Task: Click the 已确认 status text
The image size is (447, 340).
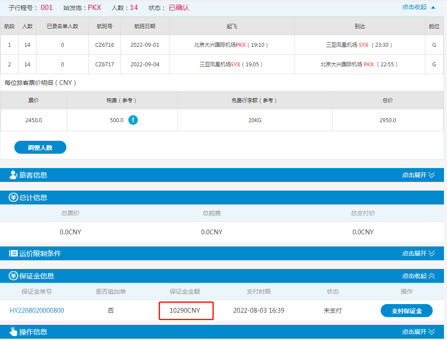Action: (179, 8)
